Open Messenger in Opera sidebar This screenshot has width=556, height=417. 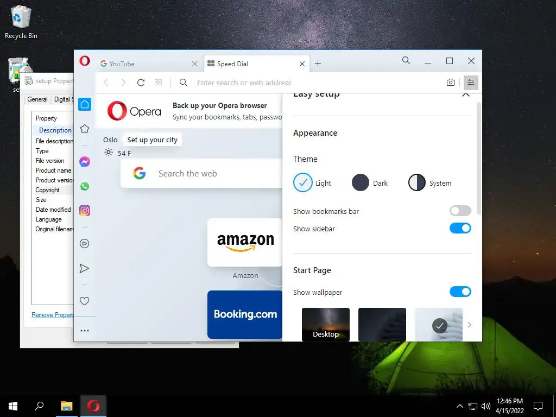(x=85, y=162)
